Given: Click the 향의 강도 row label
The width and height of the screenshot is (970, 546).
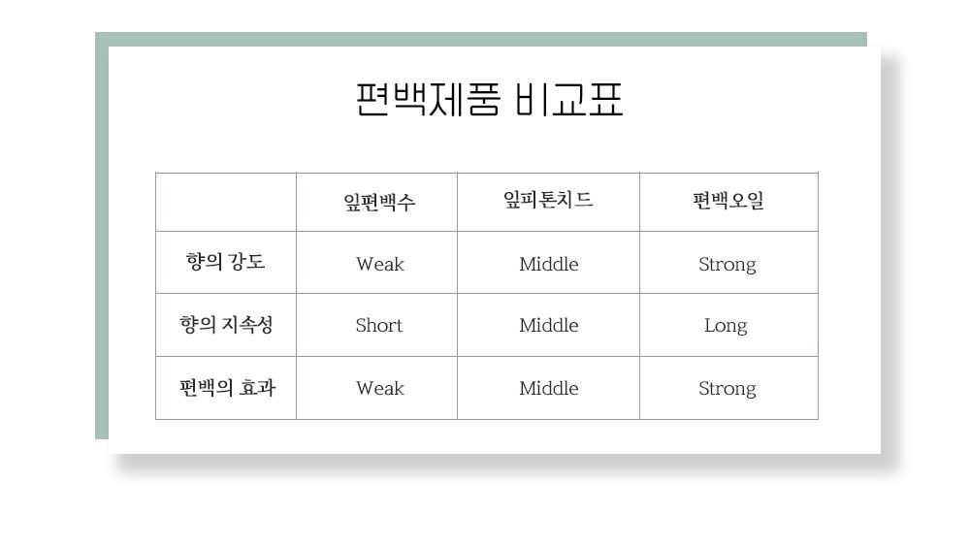Looking at the screenshot, I should 226,262.
